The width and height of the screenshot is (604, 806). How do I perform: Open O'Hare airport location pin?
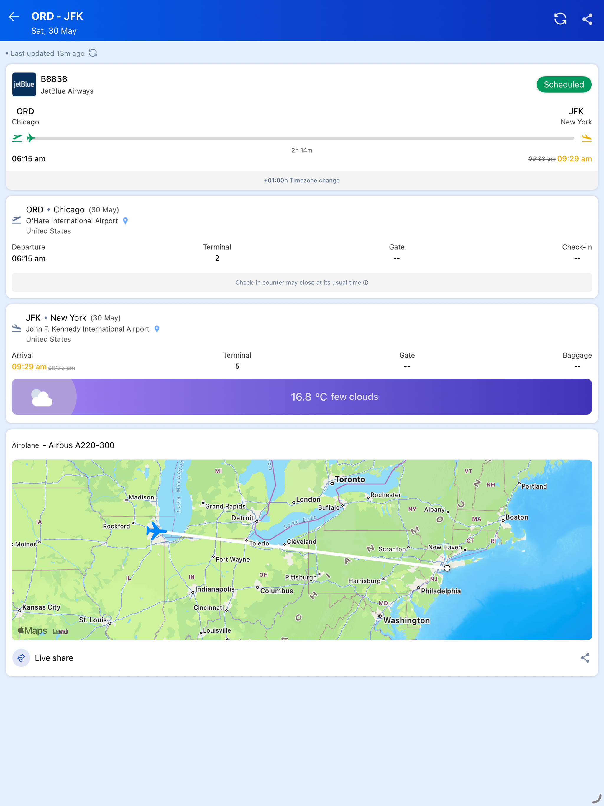[x=125, y=221]
